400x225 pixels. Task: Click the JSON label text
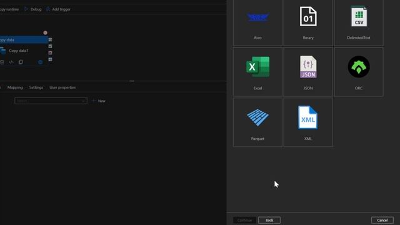[x=308, y=88]
